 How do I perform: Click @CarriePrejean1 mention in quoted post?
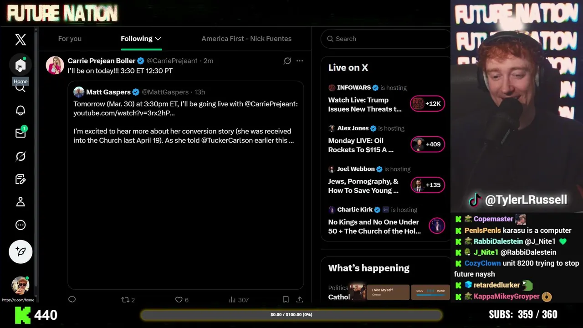coord(271,104)
